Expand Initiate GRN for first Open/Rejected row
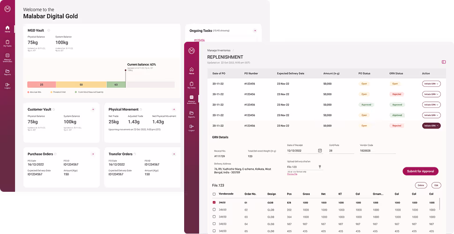 click(x=432, y=94)
